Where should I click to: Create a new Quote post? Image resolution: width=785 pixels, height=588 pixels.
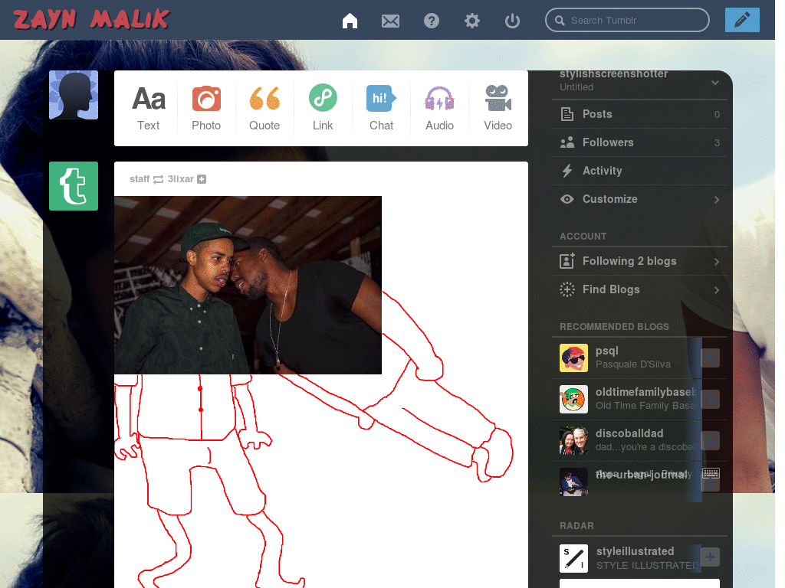[264, 108]
